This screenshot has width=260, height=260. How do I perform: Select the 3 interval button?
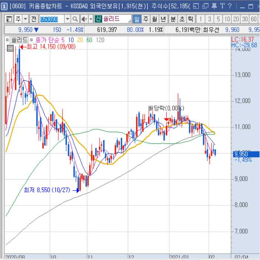click(x=209, y=19)
